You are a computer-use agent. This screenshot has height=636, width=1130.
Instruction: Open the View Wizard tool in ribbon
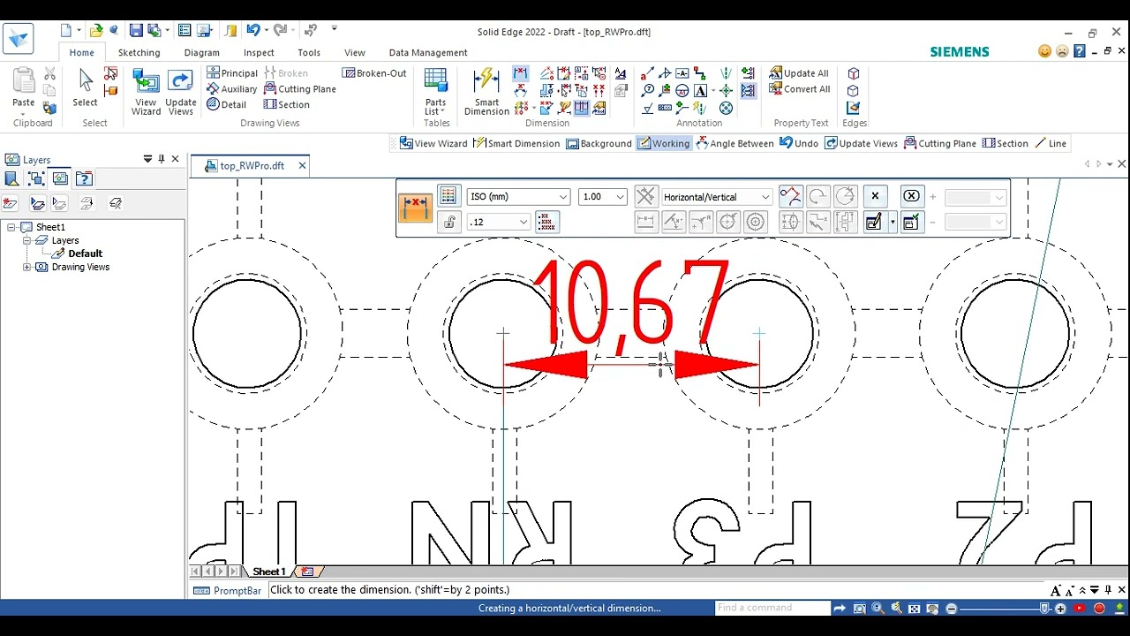coord(146,92)
